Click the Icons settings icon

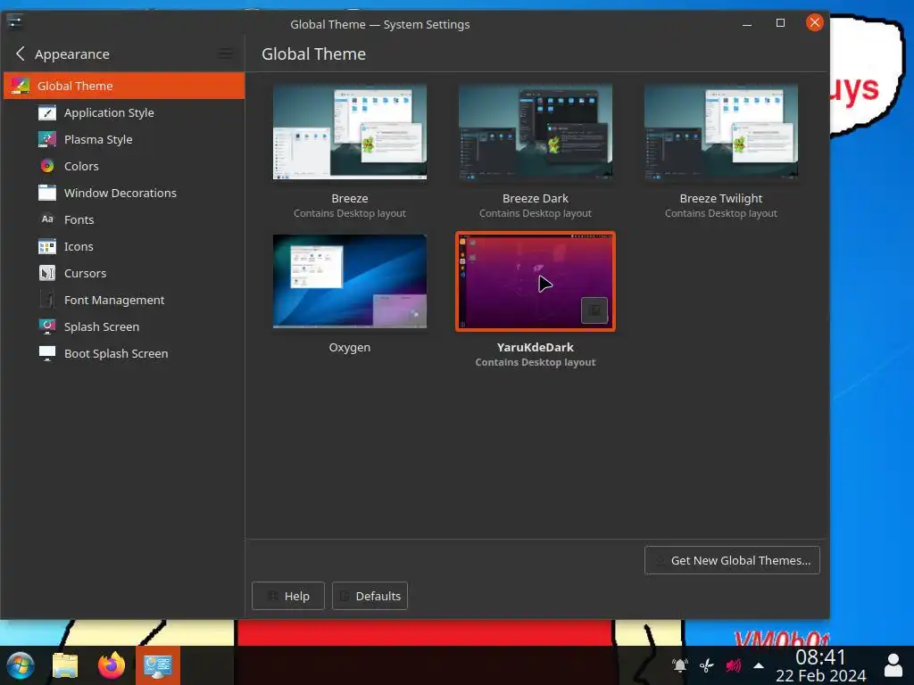pos(47,246)
